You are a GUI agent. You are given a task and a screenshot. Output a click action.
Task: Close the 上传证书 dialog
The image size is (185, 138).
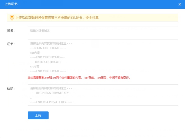(180, 4)
